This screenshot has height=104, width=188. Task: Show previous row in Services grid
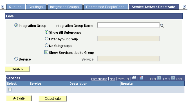[159, 78]
